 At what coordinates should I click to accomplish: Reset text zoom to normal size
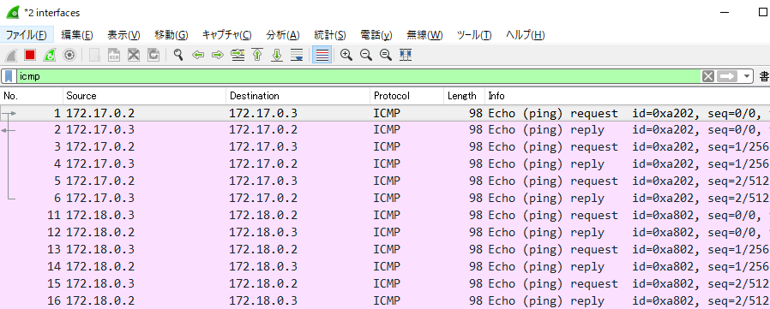(x=386, y=55)
